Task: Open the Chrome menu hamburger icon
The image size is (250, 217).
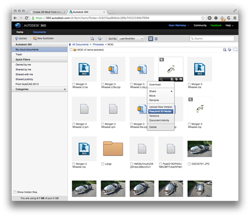Action: [234, 18]
